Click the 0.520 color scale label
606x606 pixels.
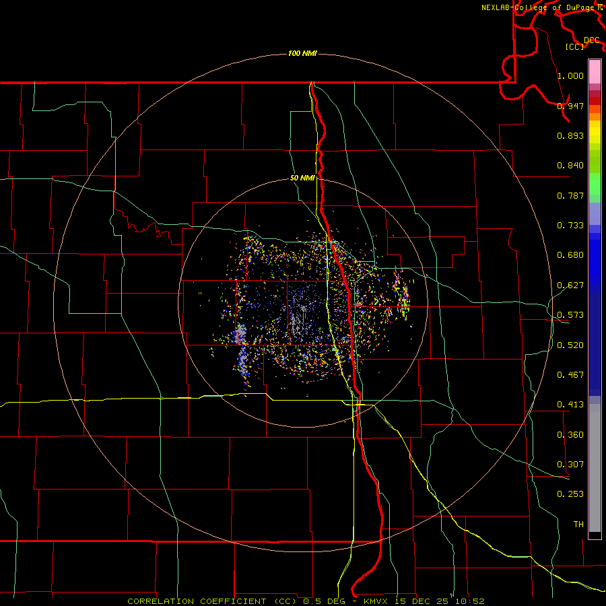pyautogui.click(x=570, y=345)
